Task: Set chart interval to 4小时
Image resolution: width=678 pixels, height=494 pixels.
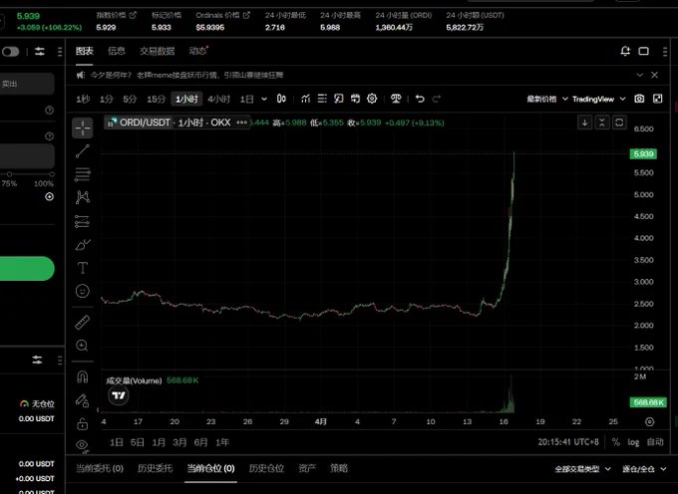Action: click(218, 99)
